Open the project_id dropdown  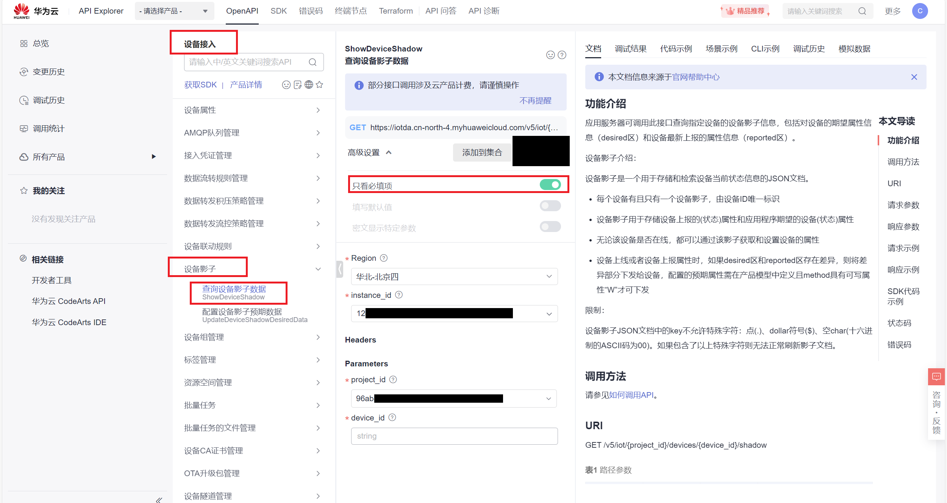tap(454, 399)
